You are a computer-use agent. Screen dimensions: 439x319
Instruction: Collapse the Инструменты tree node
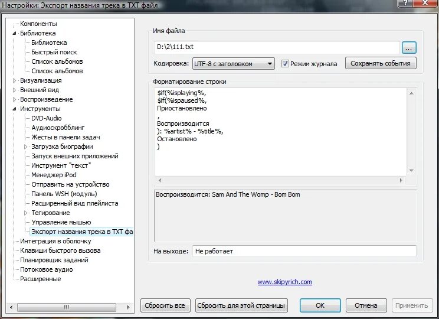point(15,109)
